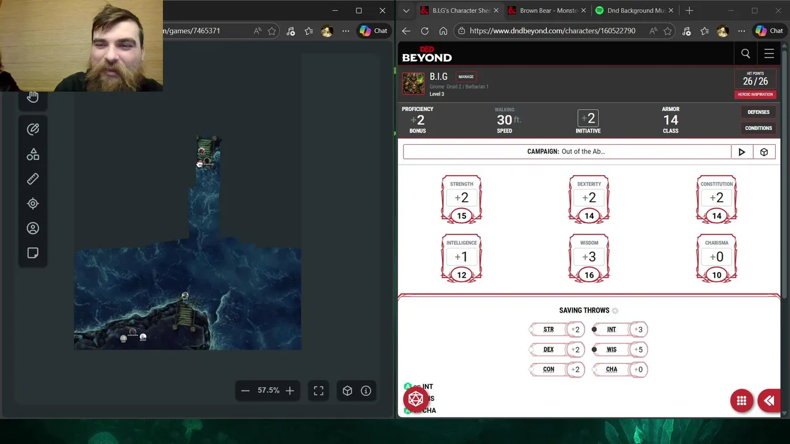Roll Constitution +2 check
Viewport: 790px width, 444px height.
[x=717, y=198]
